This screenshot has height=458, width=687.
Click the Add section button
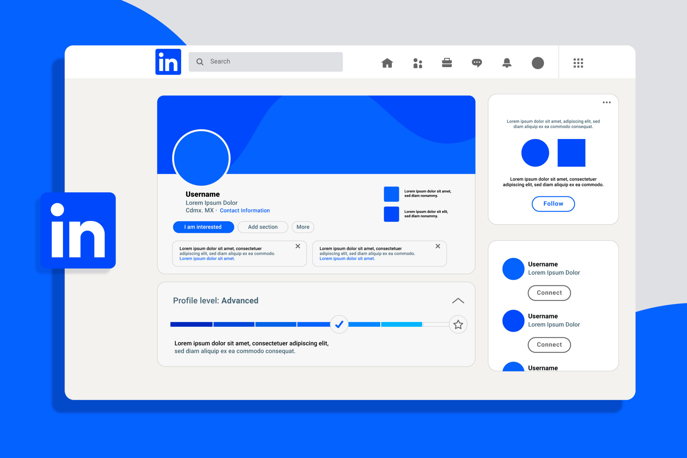coord(262,227)
